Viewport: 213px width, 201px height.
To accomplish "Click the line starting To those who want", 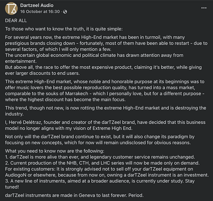I will [64, 29].
